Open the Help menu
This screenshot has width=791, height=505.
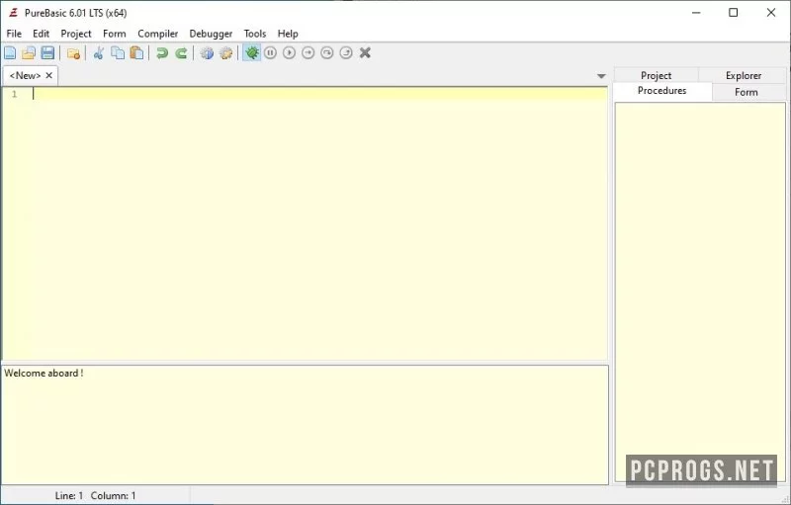[x=288, y=34]
